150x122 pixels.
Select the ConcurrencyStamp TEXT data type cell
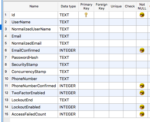68,71
